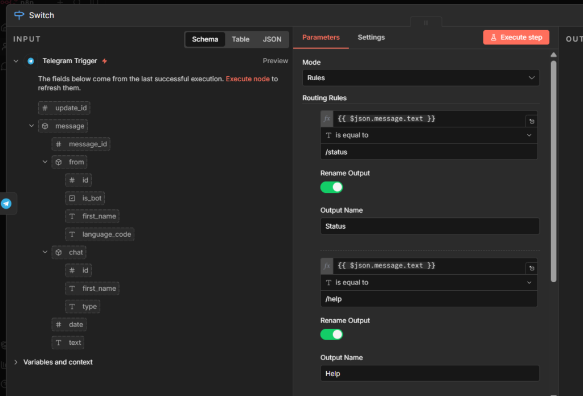Open the Mode dropdown showing Rules

(x=420, y=77)
